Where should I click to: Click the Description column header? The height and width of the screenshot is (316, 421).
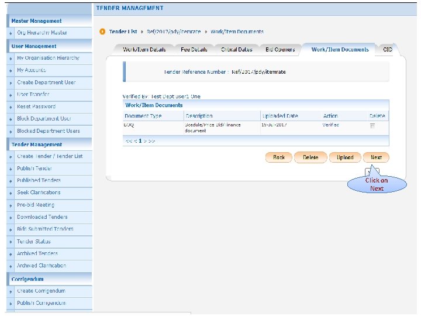click(x=199, y=116)
